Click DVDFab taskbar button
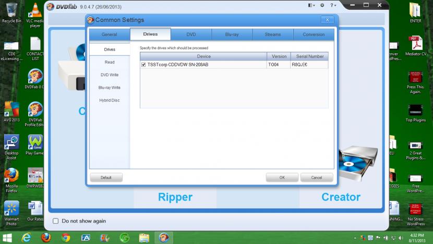This screenshot has width=433, height=244. coord(164,238)
